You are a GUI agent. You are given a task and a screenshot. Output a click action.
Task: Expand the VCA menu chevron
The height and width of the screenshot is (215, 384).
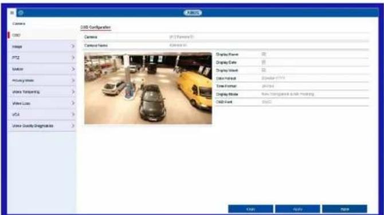click(x=73, y=114)
